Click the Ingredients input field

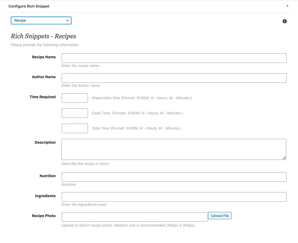tap(174, 197)
